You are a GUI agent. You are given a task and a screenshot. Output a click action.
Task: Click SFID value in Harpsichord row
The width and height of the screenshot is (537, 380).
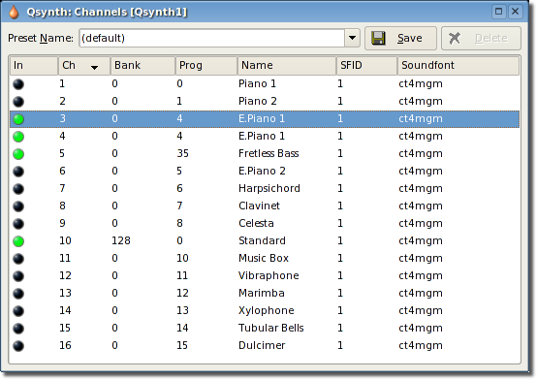340,189
